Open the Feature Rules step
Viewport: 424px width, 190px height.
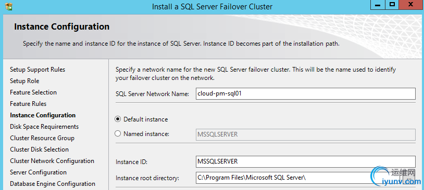tap(28, 104)
